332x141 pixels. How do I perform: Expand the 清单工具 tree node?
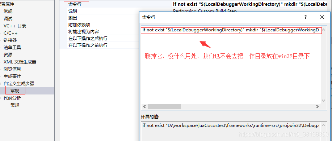click(1, 48)
